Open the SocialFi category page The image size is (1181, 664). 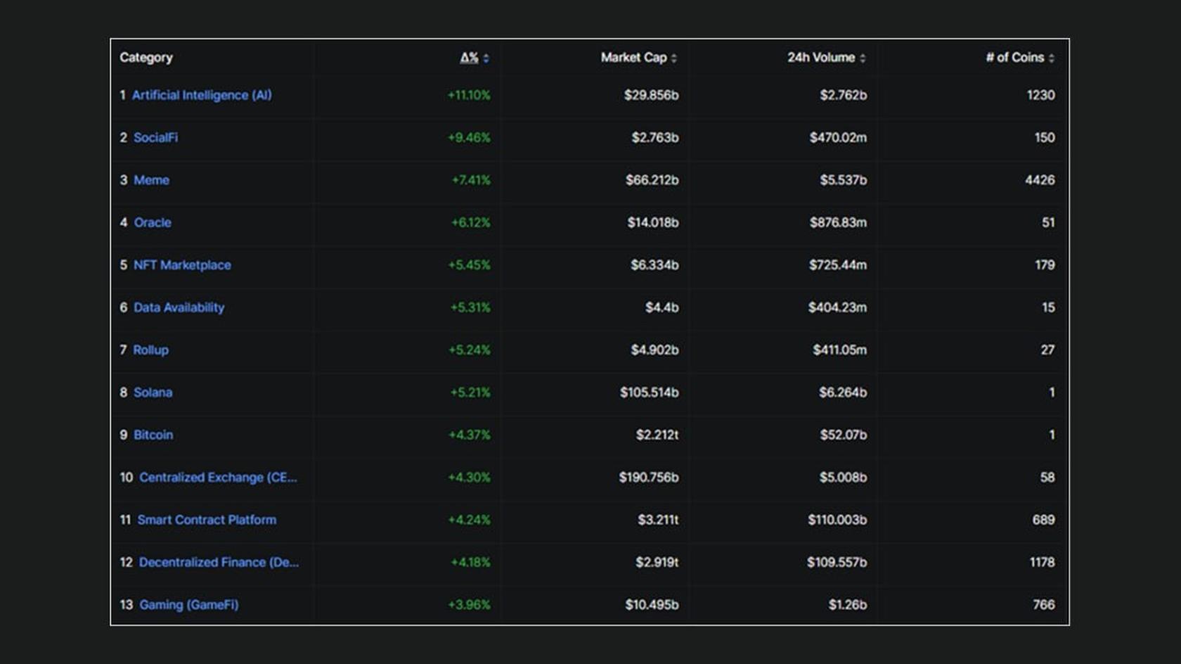pyautogui.click(x=156, y=138)
